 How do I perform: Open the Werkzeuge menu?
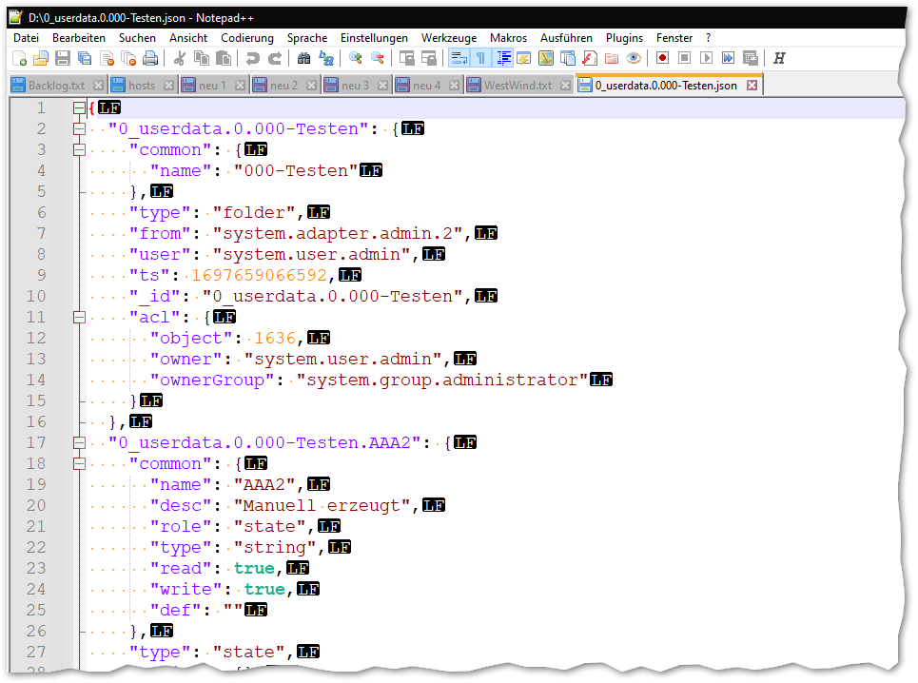[449, 38]
